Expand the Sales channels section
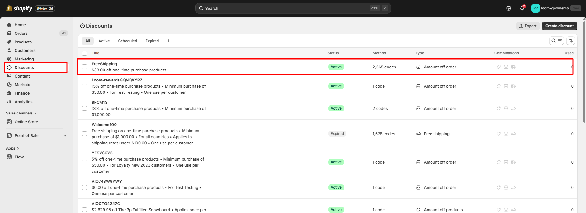The image size is (586, 213). pos(21,113)
